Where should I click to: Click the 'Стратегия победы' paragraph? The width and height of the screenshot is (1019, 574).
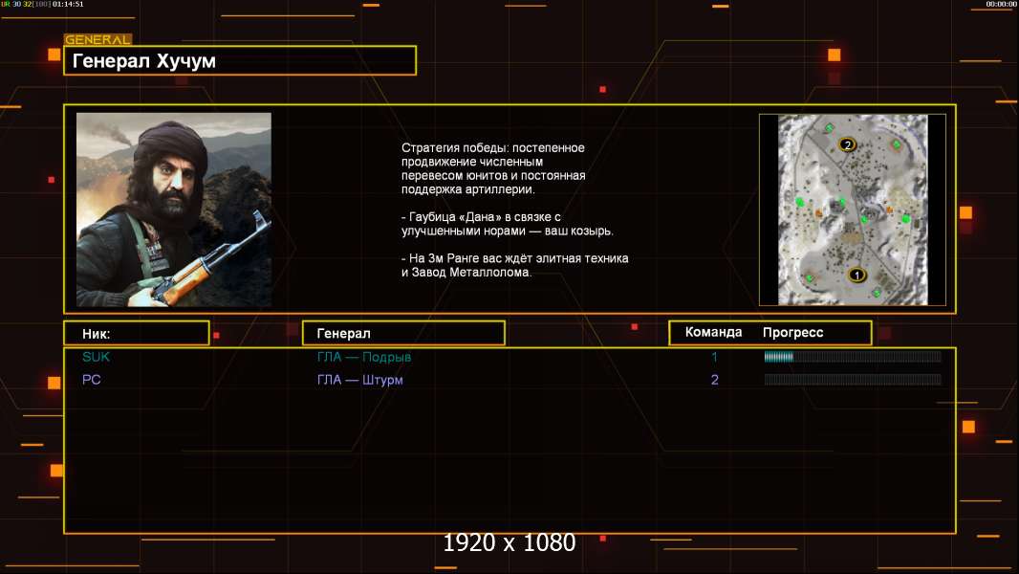click(493, 168)
